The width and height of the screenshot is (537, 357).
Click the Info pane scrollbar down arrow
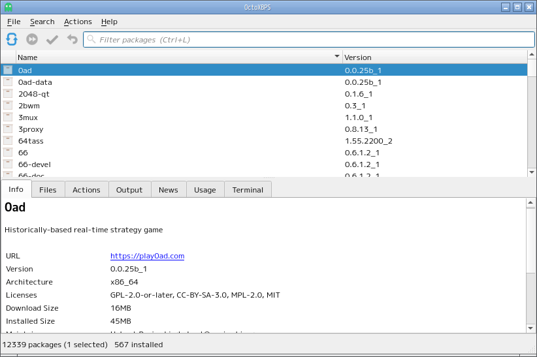click(530, 328)
